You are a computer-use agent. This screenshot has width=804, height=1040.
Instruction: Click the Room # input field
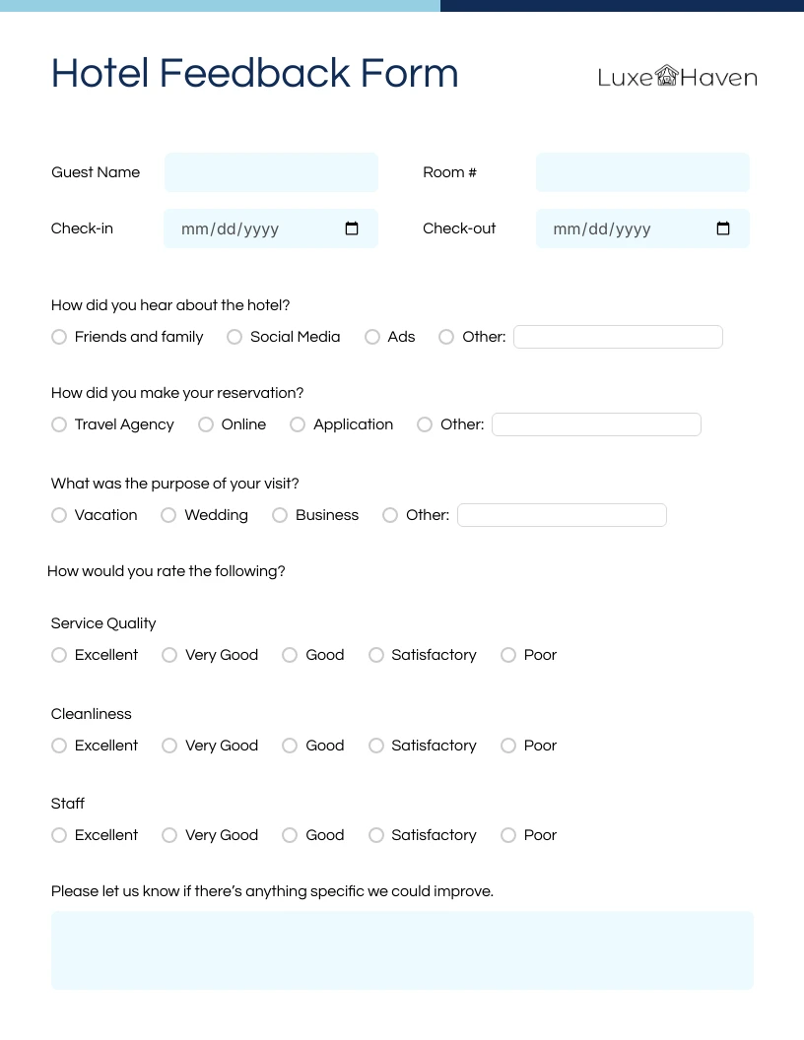pyautogui.click(x=642, y=172)
